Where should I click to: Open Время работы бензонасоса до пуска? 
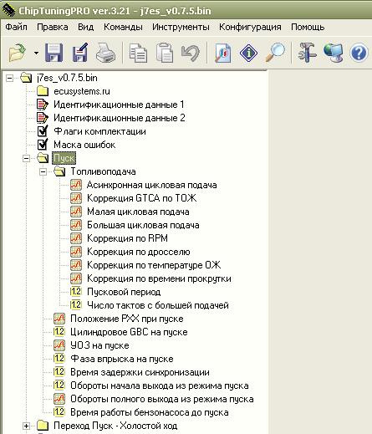click(x=150, y=412)
